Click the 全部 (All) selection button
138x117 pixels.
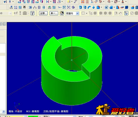click(43, 13)
